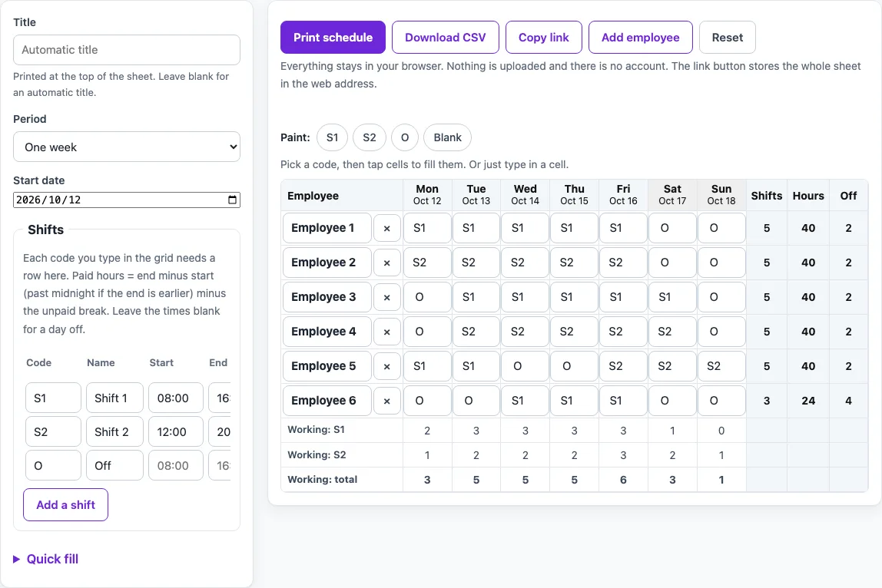The image size is (882, 588).
Task: Click Employee 2 Sunday cell
Action: pos(721,263)
